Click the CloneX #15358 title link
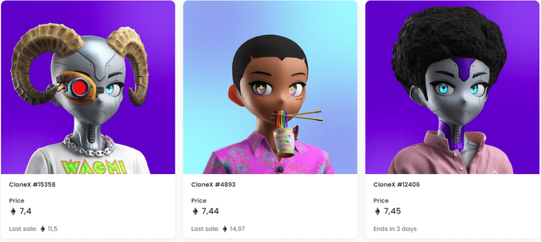This screenshot has height=242, width=541. (32, 185)
